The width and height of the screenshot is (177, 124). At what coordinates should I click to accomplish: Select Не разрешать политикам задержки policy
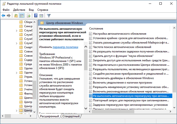pos(131,51)
